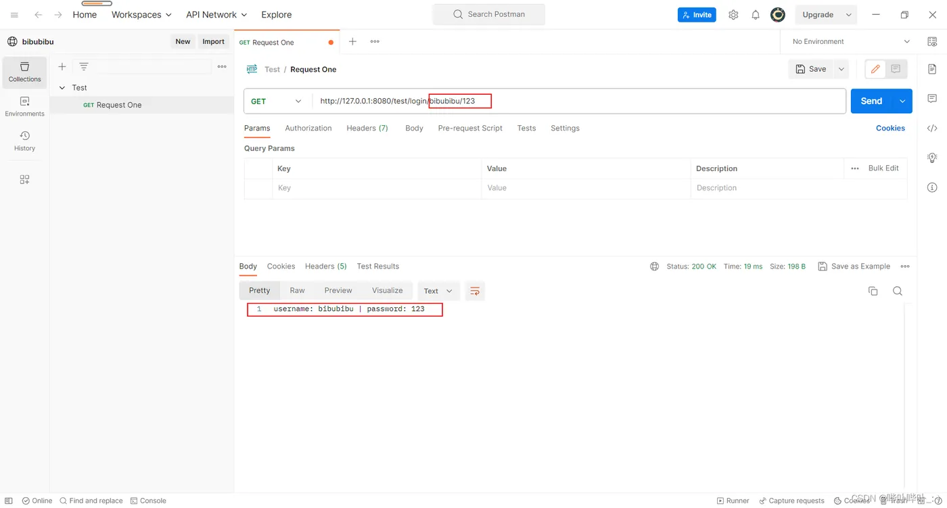Open the documentation icon in right sidebar

[x=932, y=69]
